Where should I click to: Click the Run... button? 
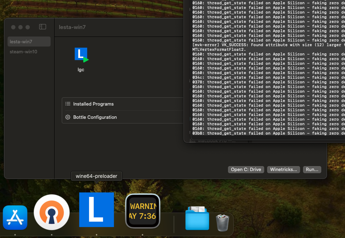[x=311, y=169]
